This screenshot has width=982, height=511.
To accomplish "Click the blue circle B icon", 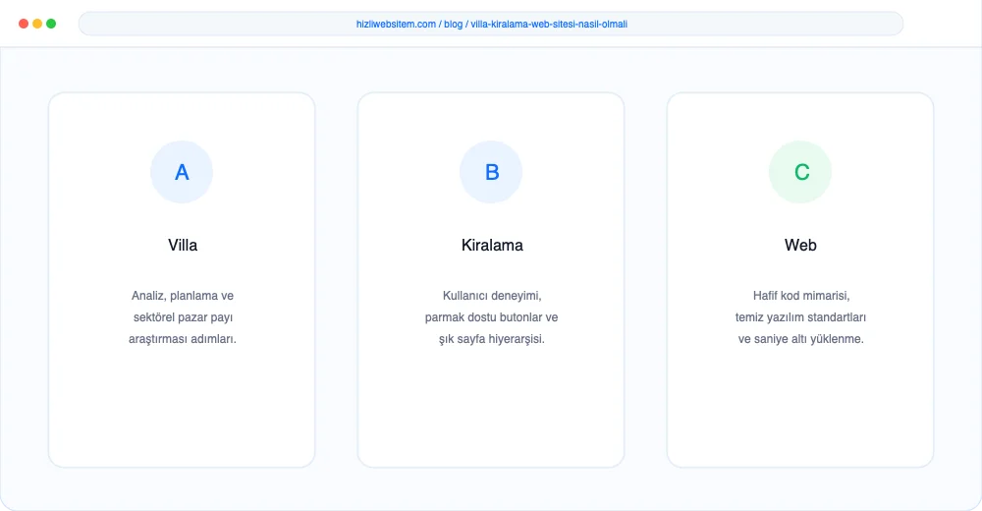I will [x=491, y=172].
